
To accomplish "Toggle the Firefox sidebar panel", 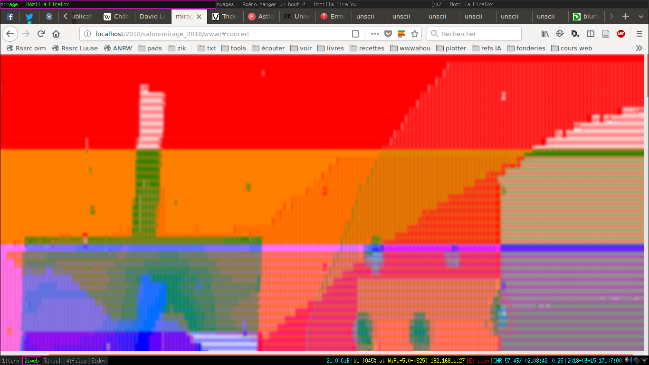I will 591,34.
